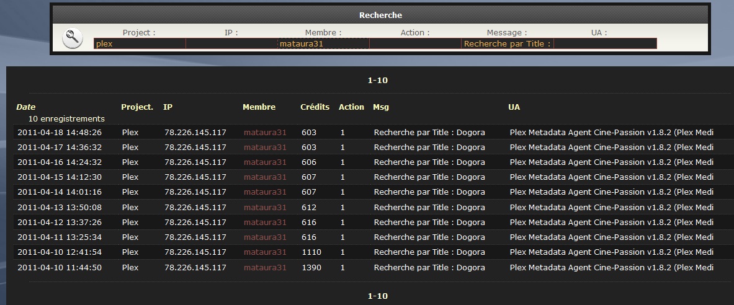The image size is (734, 305).
Task: Click the Project input field containing plex
Action: 140,43
